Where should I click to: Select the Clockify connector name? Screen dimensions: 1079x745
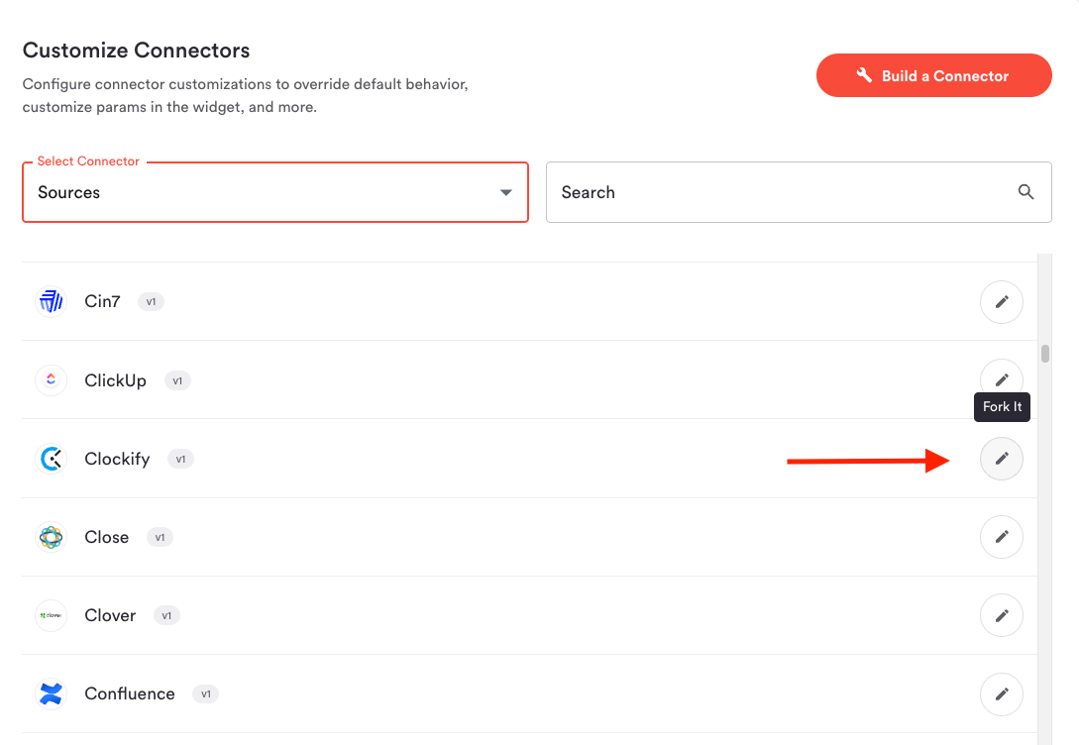[x=117, y=459]
